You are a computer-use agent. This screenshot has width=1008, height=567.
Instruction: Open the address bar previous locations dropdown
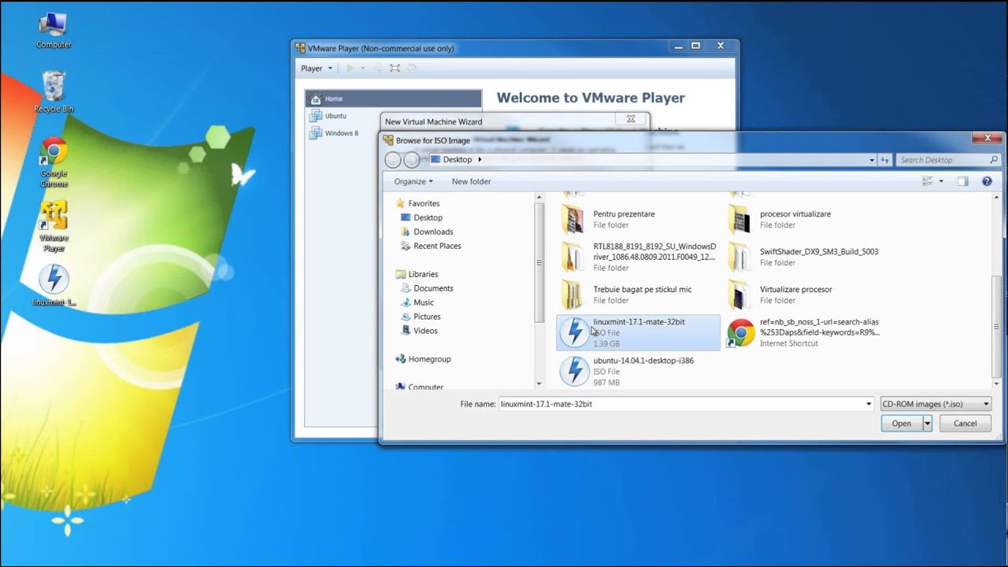click(x=872, y=160)
